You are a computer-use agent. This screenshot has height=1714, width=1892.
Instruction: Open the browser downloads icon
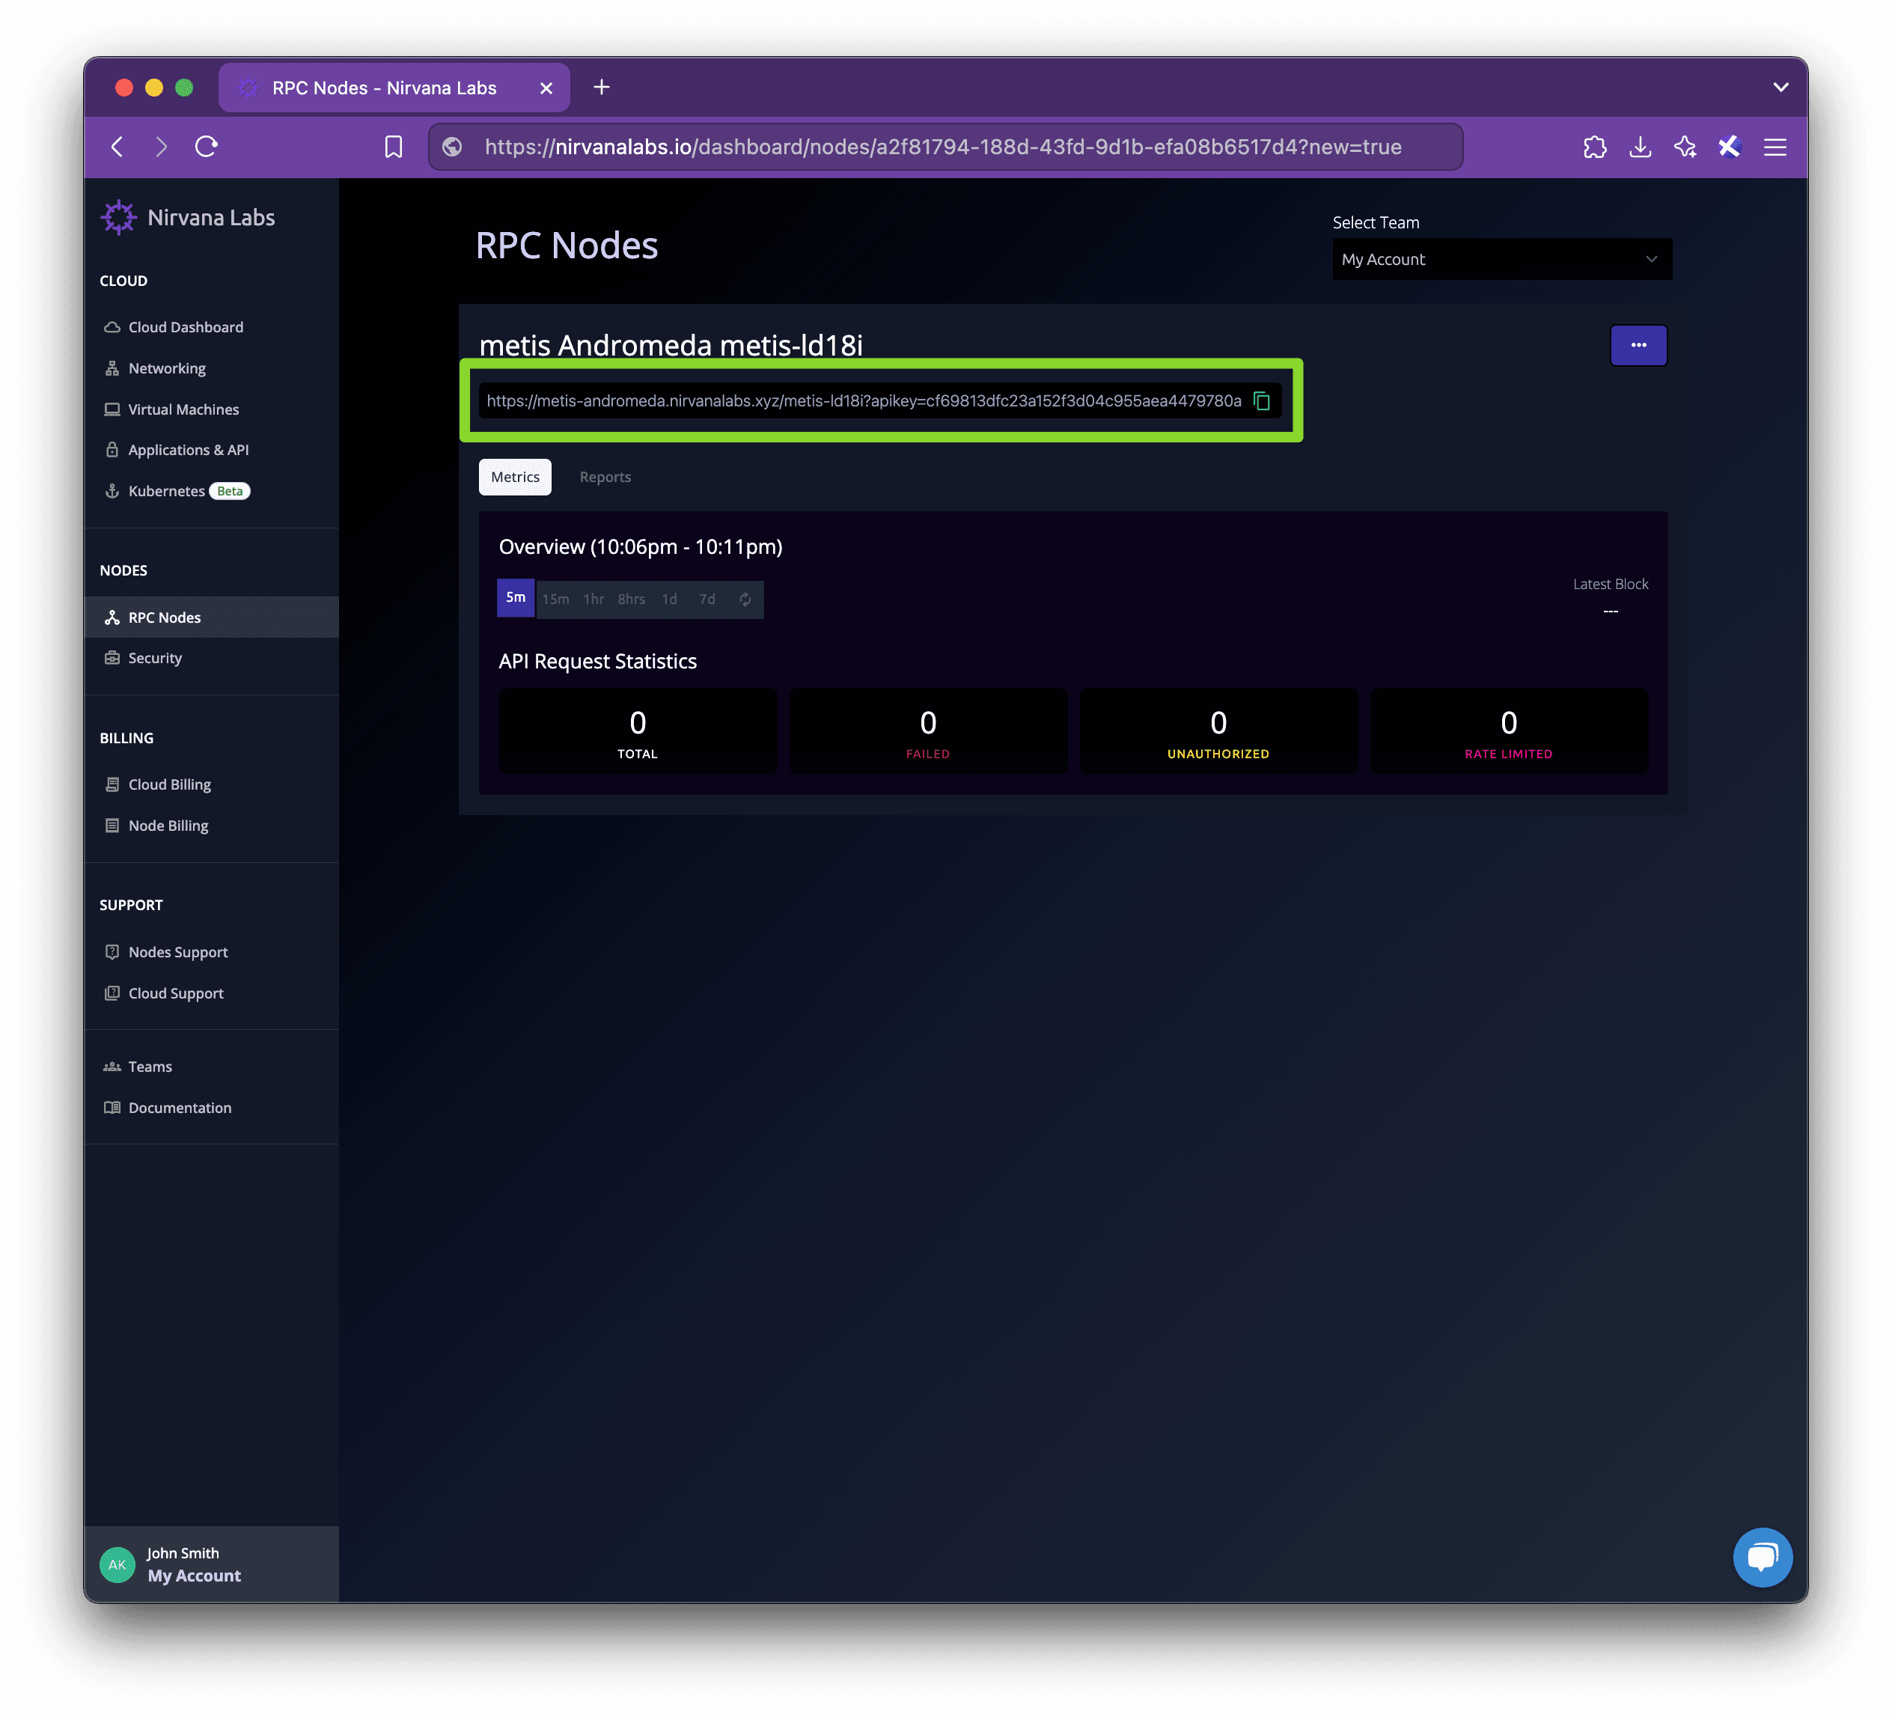[x=1640, y=147]
